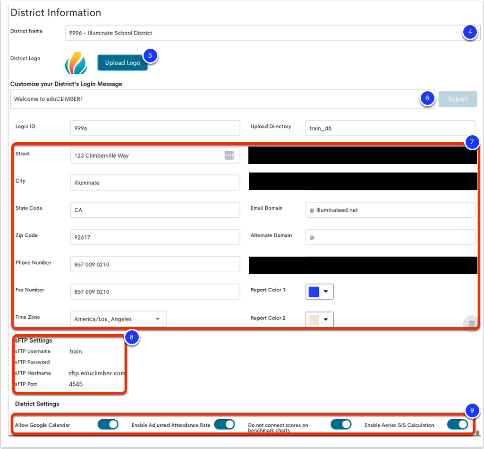Click the sFTP Settings heading

tap(34, 340)
